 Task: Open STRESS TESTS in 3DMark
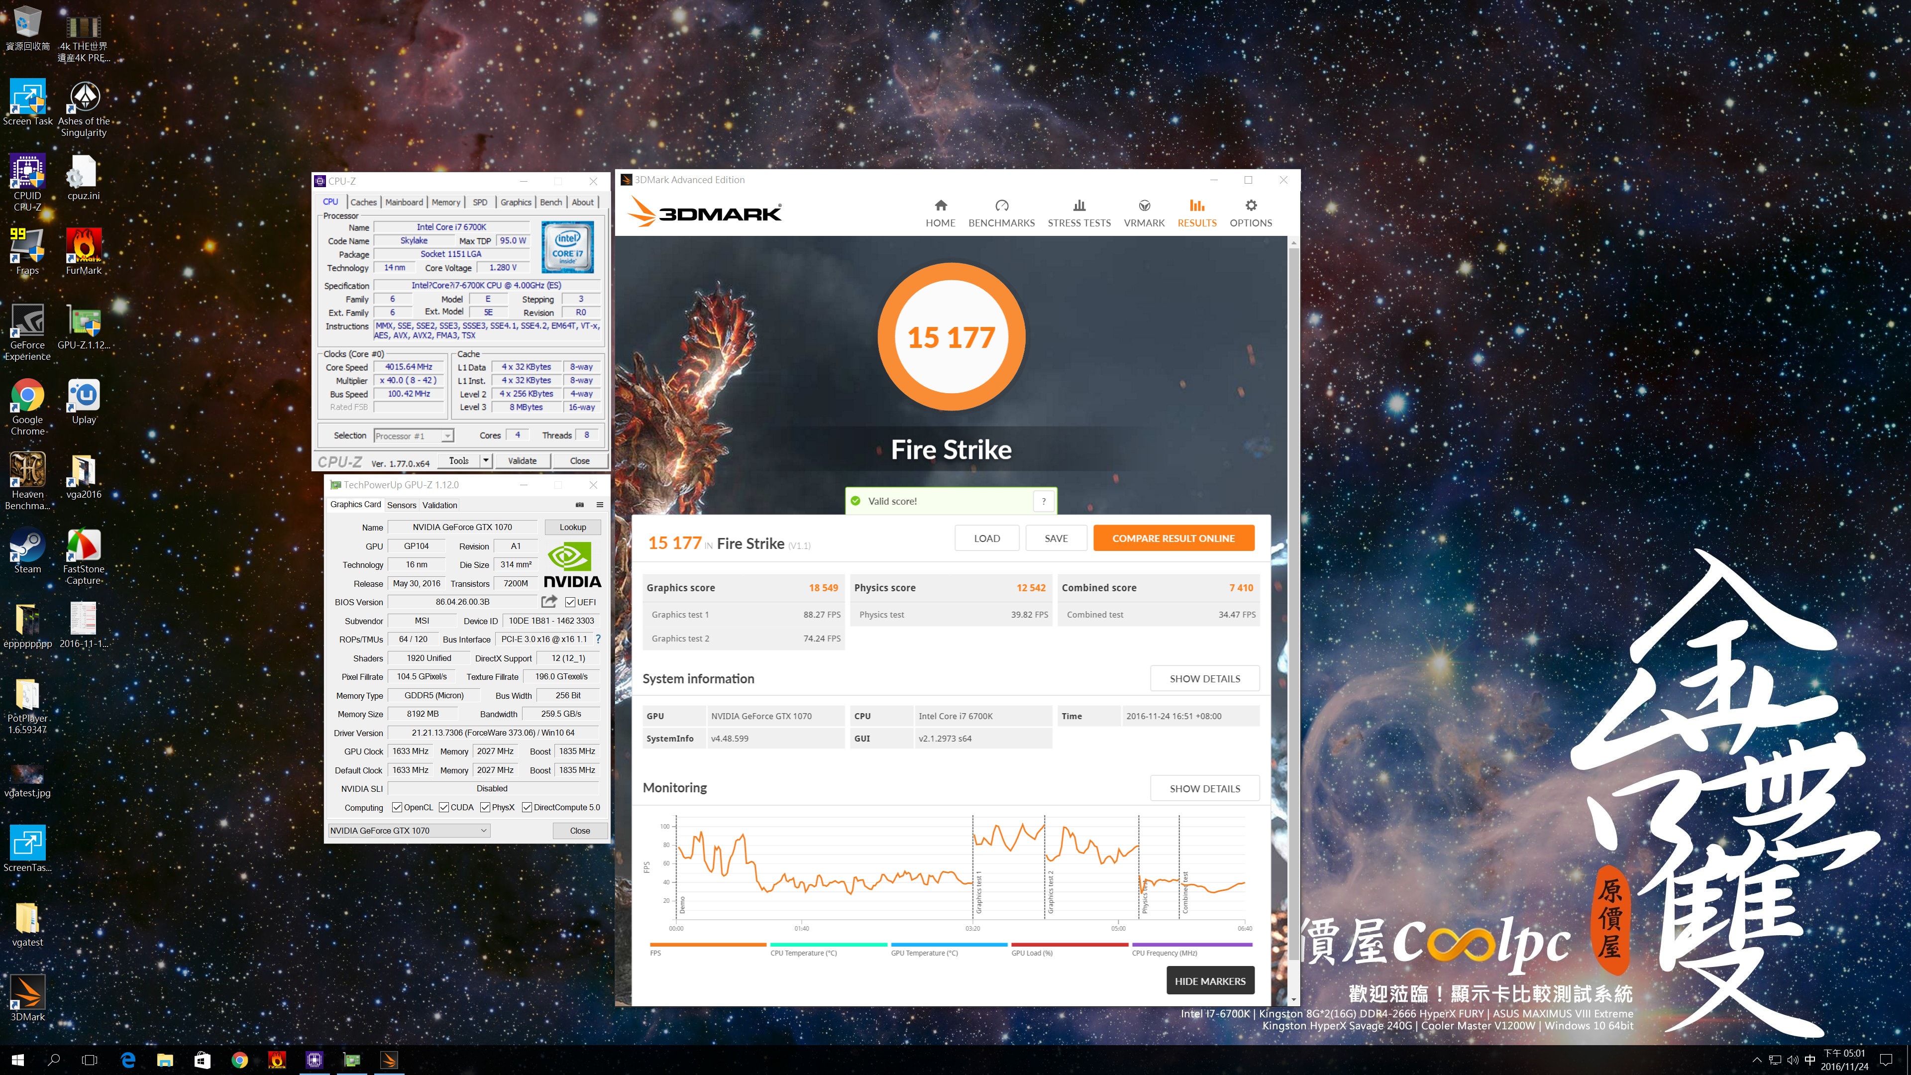pyautogui.click(x=1078, y=213)
